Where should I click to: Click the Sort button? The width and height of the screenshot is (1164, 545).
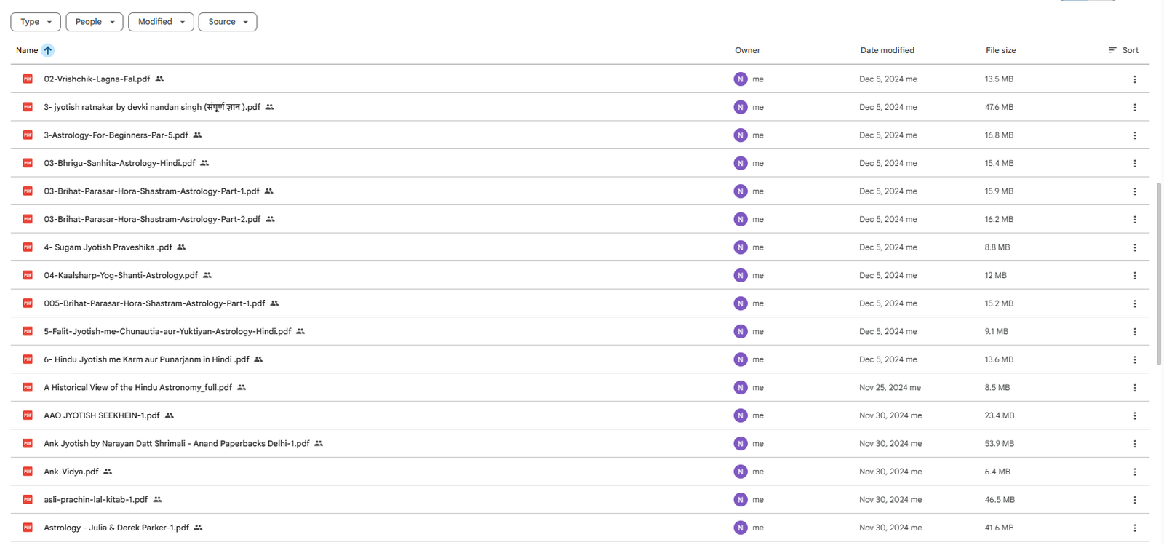click(1123, 50)
